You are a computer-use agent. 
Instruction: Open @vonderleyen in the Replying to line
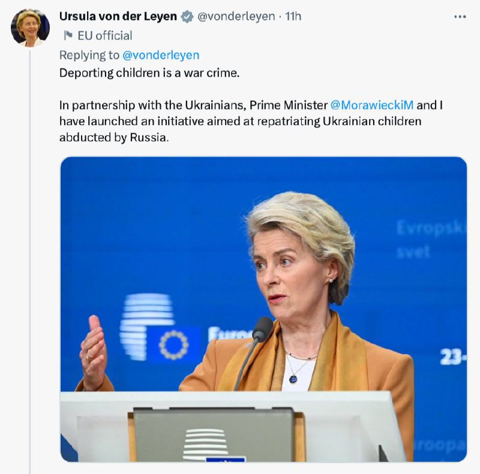point(161,55)
